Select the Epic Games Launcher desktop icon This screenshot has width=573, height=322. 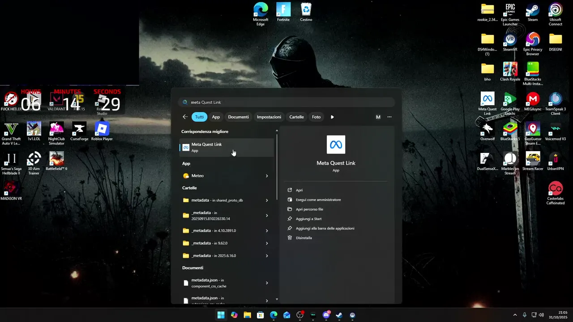point(510,14)
